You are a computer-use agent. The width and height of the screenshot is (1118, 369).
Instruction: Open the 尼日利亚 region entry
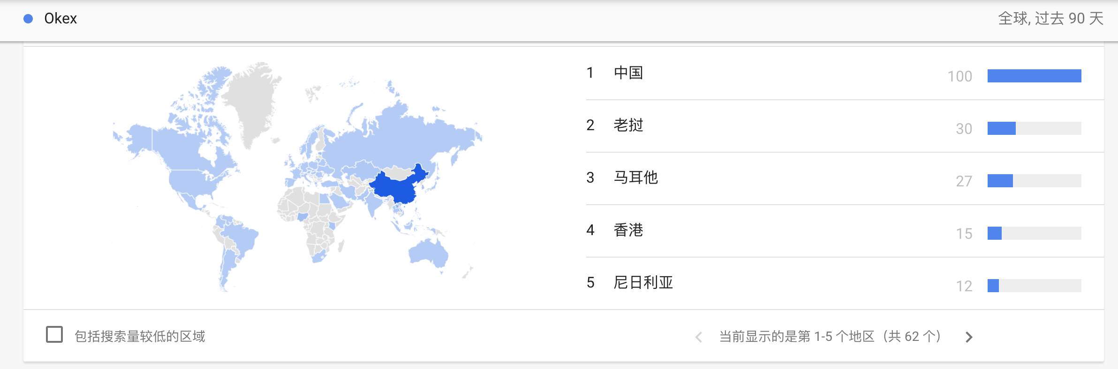[643, 283]
